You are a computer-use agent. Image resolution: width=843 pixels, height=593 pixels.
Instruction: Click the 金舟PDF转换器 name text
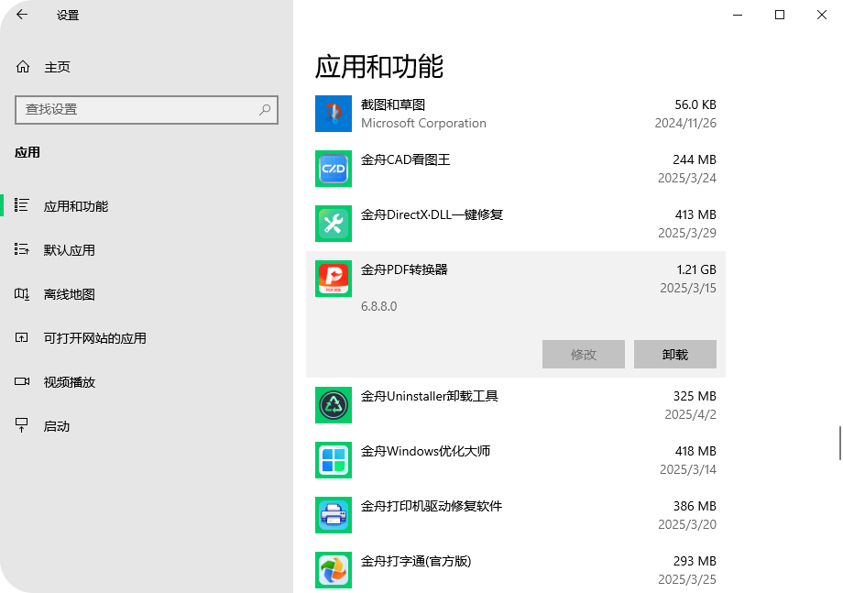tap(404, 269)
